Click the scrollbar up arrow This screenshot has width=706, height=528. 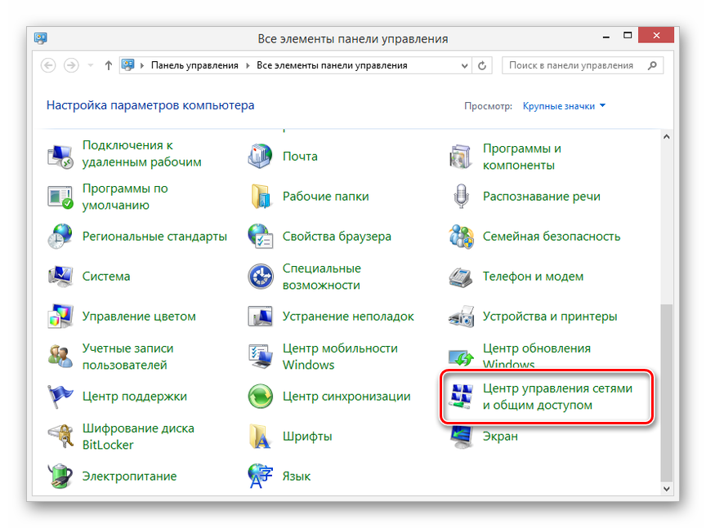(667, 136)
